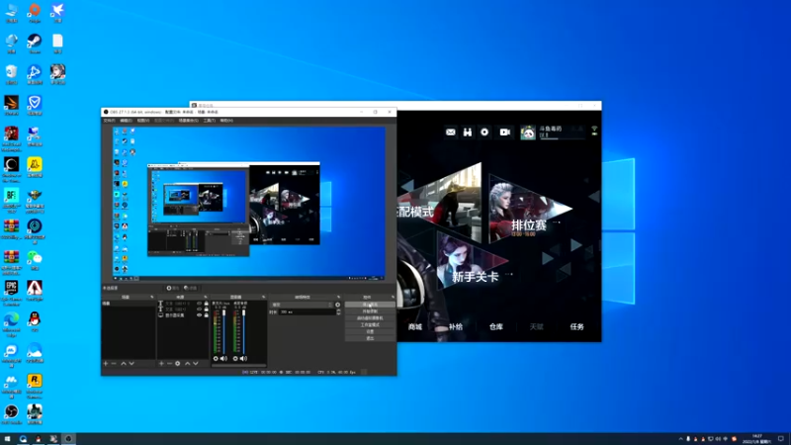Image resolution: width=791 pixels, height=445 pixels.
Task: Open the 商城 shop tab in game
Action: pos(414,327)
